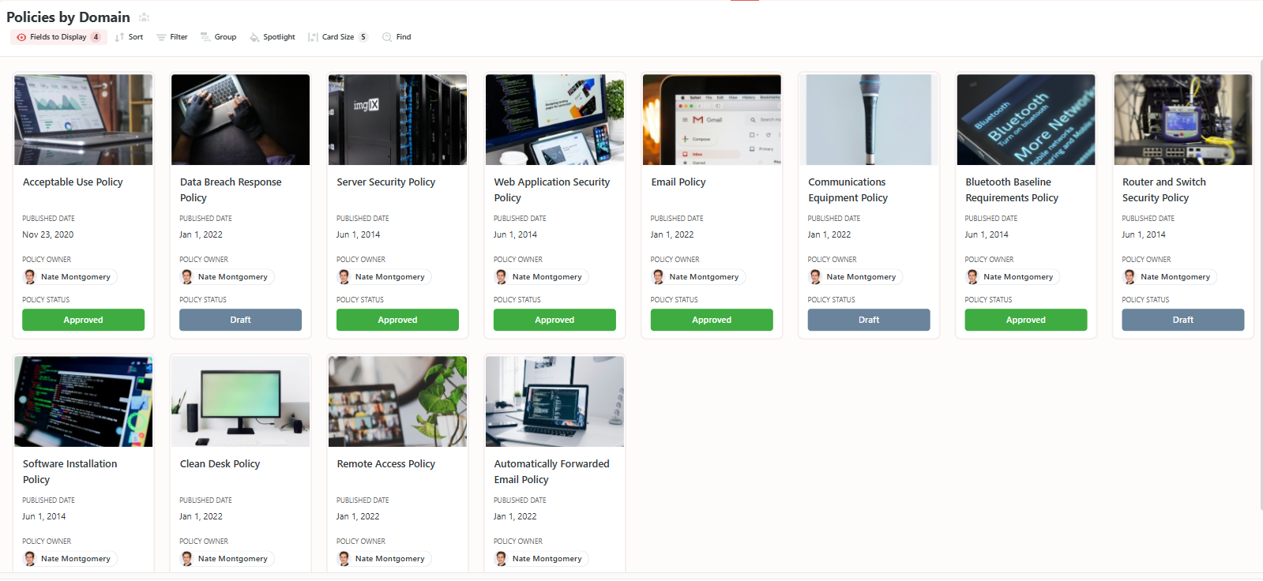Click Software Installation Policy title
This screenshot has height=581, width=1263.
pos(70,472)
